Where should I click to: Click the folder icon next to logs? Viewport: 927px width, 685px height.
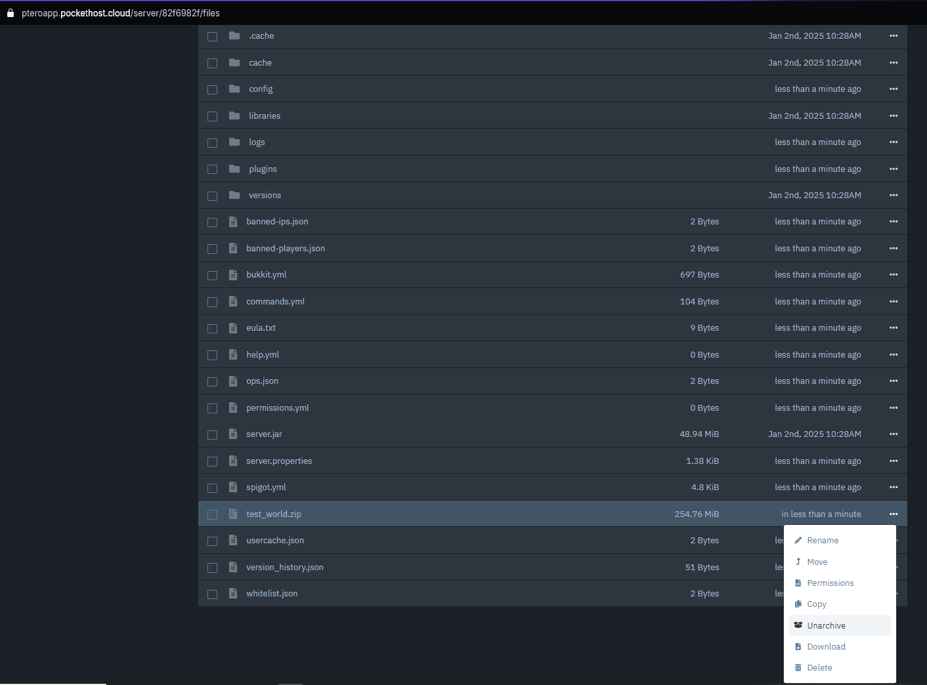pyautogui.click(x=234, y=142)
